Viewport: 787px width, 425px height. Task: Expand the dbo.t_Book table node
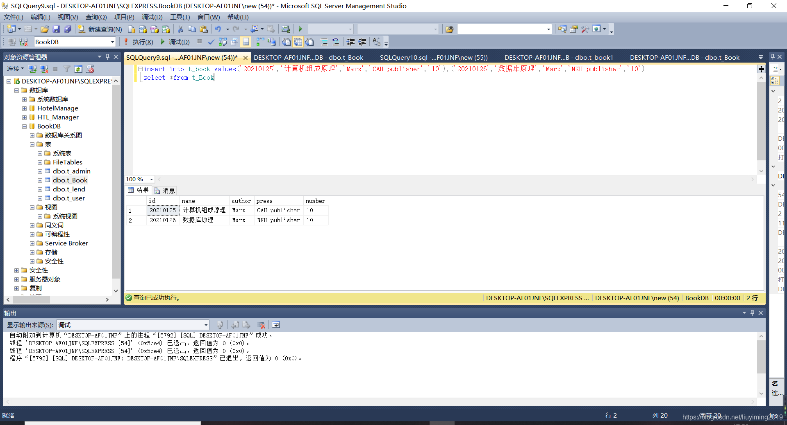[x=40, y=180]
